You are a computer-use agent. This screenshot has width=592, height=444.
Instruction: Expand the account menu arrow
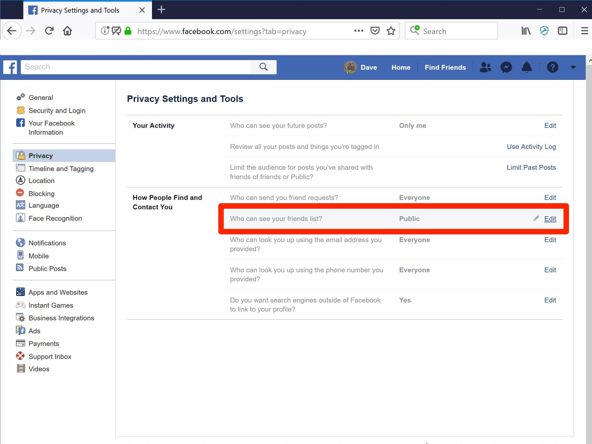(x=573, y=67)
